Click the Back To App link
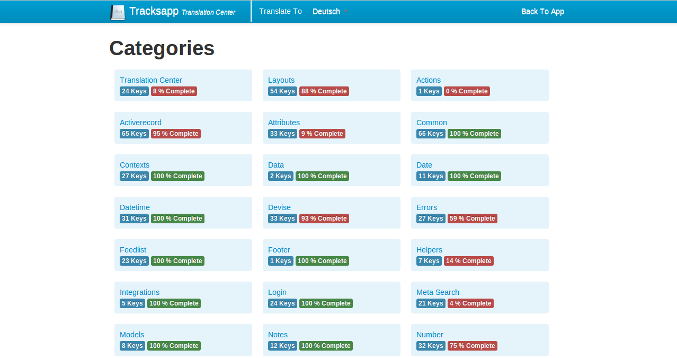Screen dimensions: 677x358 (542, 12)
